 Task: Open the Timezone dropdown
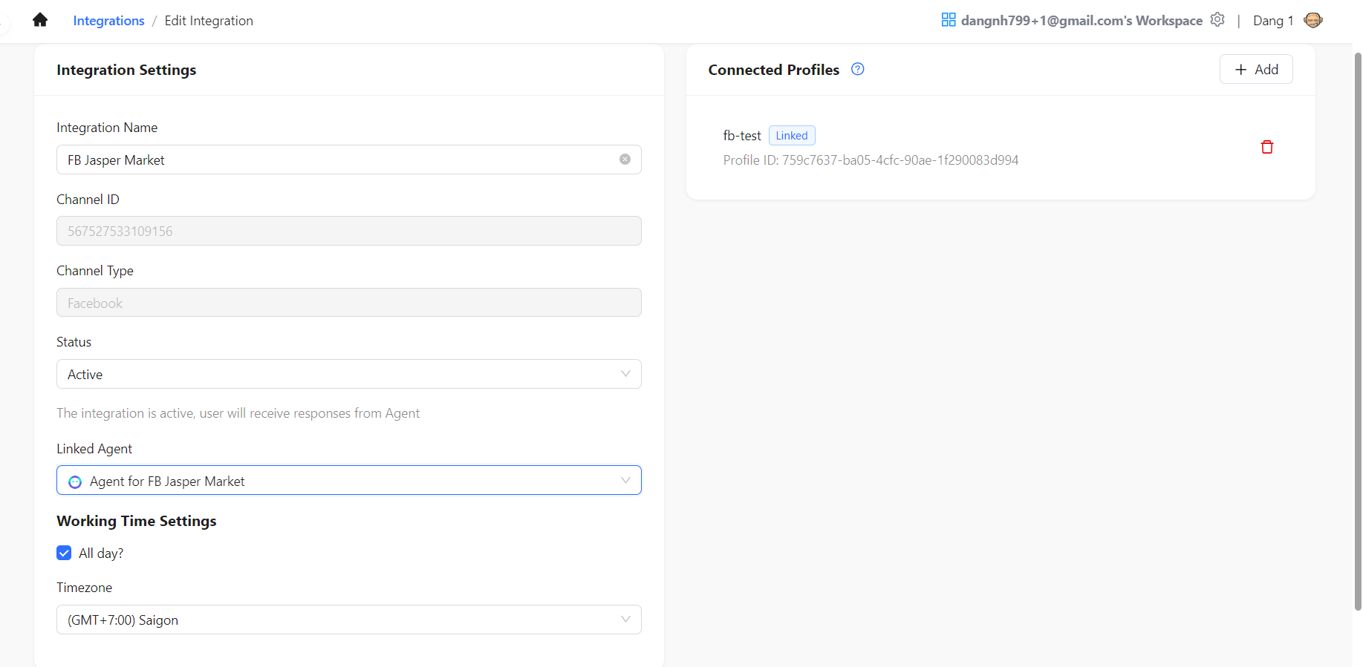coord(348,620)
